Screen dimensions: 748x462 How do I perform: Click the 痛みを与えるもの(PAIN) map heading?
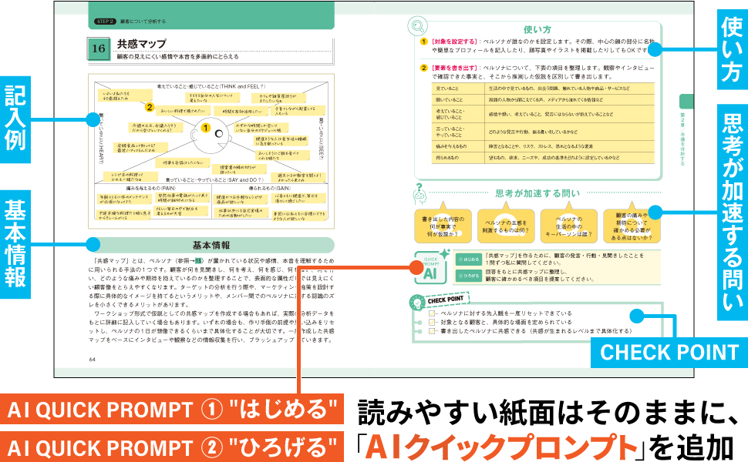(150, 188)
